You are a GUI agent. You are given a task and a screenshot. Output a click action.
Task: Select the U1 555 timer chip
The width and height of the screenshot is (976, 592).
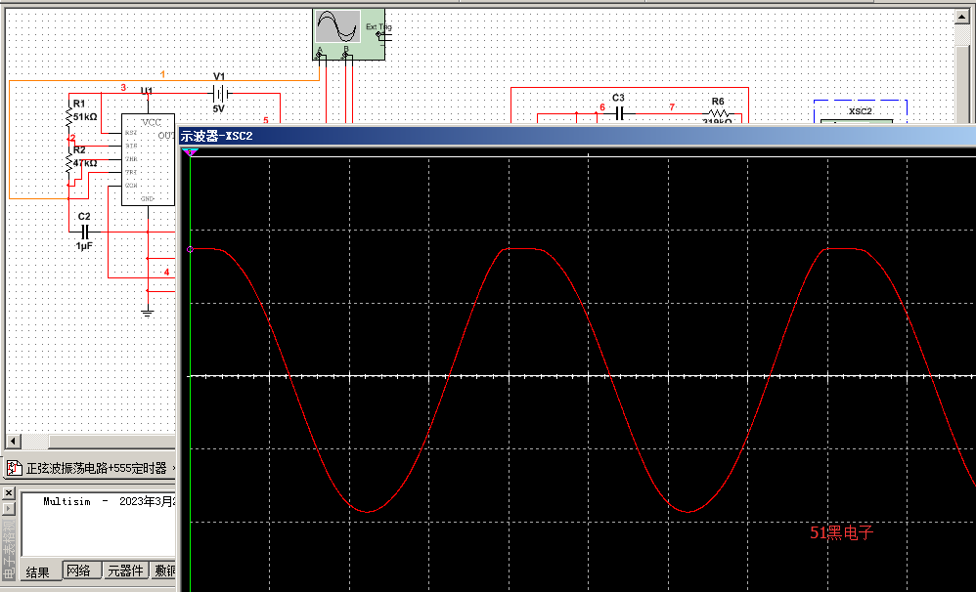point(148,160)
